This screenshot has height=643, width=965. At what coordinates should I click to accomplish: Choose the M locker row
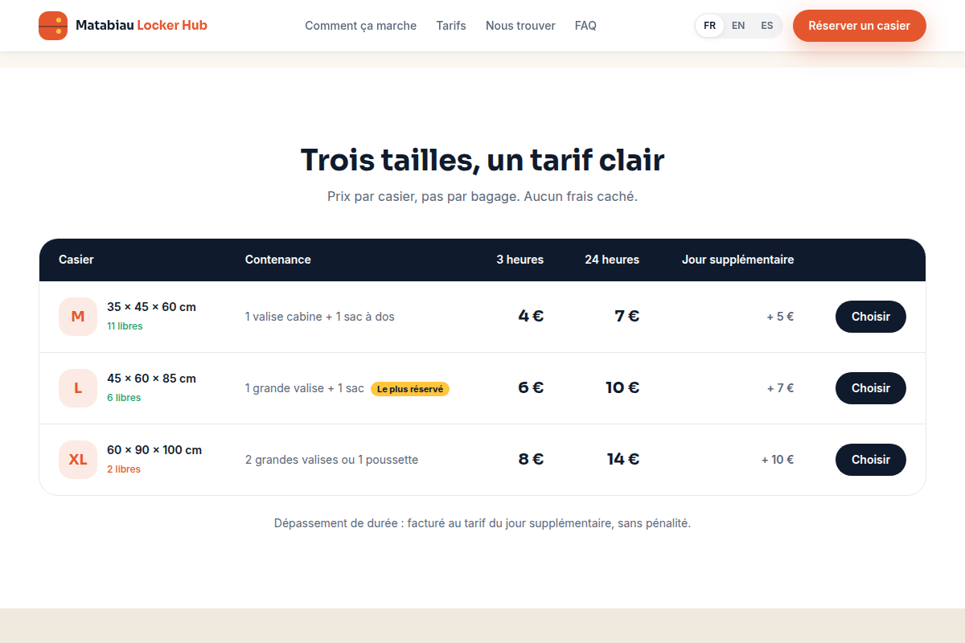[x=871, y=317]
